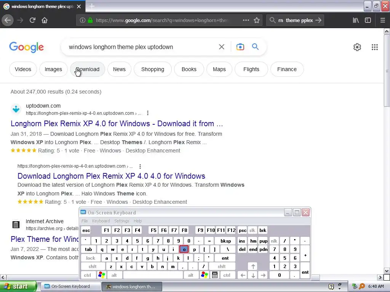Screen dimensions: 390x292
Task: Open 'Download Longhorn Plex Remix XP 4.0 4.0' link
Action: (111, 176)
